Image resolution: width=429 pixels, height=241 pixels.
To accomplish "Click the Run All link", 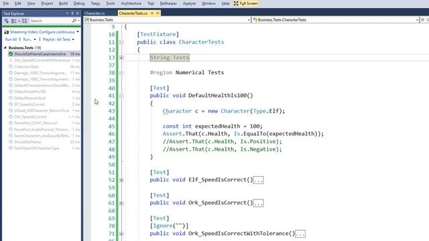I will (x=11, y=39).
